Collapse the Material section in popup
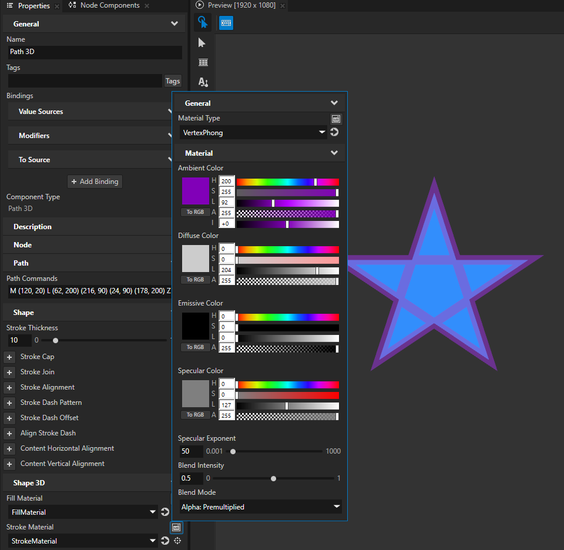The width and height of the screenshot is (564, 550). pyautogui.click(x=334, y=153)
